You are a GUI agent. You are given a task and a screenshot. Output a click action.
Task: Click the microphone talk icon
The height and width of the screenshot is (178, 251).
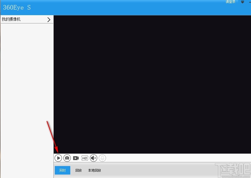coord(102,158)
